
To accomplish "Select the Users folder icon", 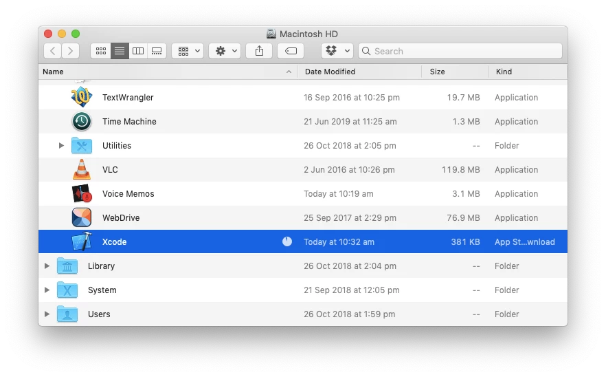I will 67,314.
